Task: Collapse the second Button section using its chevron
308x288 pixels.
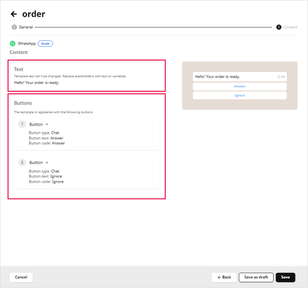Action: (47, 163)
